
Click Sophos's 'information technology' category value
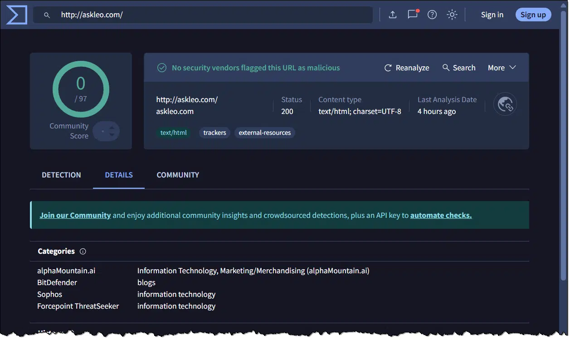click(x=176, y=294)
